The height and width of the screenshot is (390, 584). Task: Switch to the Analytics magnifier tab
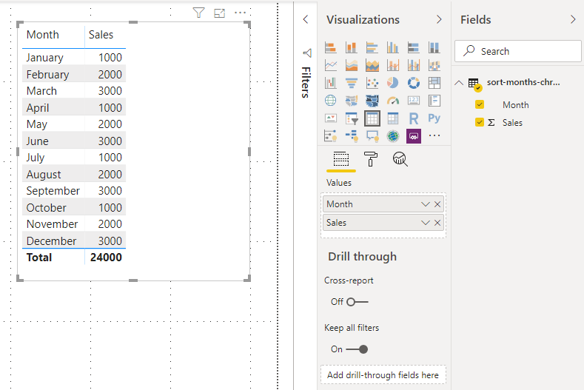pyautogui.click(x=400, y=159)
